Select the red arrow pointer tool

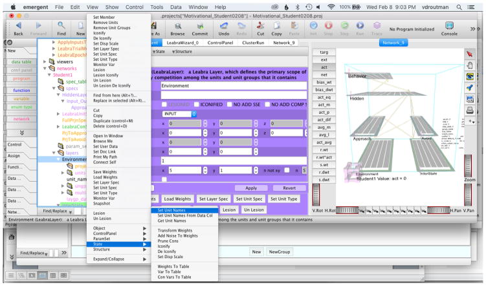coord(470,54)
